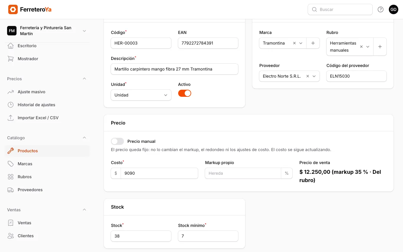Collapse the Precios sidebar section
Image resolution: width=403 pixels, height=252 pixels.
tap(84, 79)
